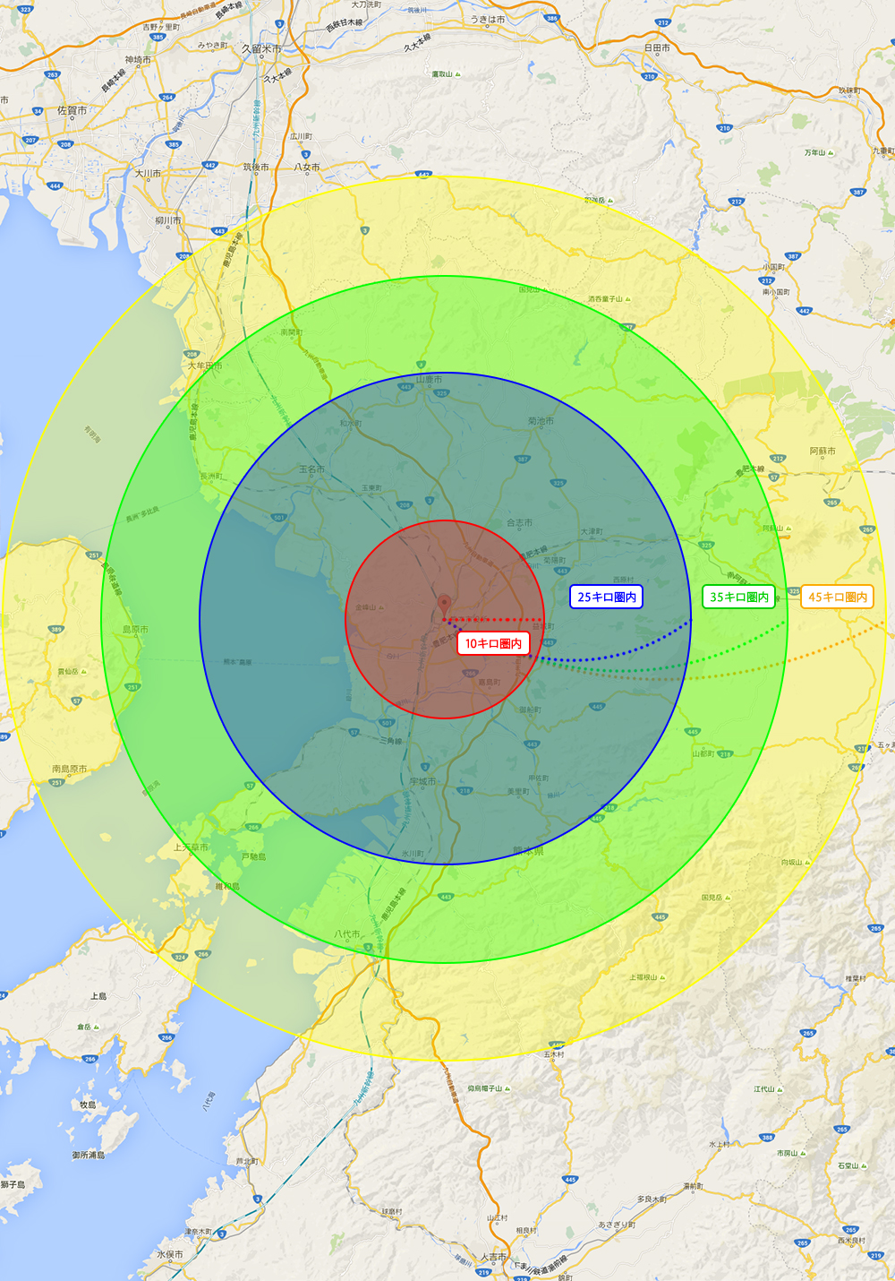Click the 日田市 city label

(x=657, y=47)
